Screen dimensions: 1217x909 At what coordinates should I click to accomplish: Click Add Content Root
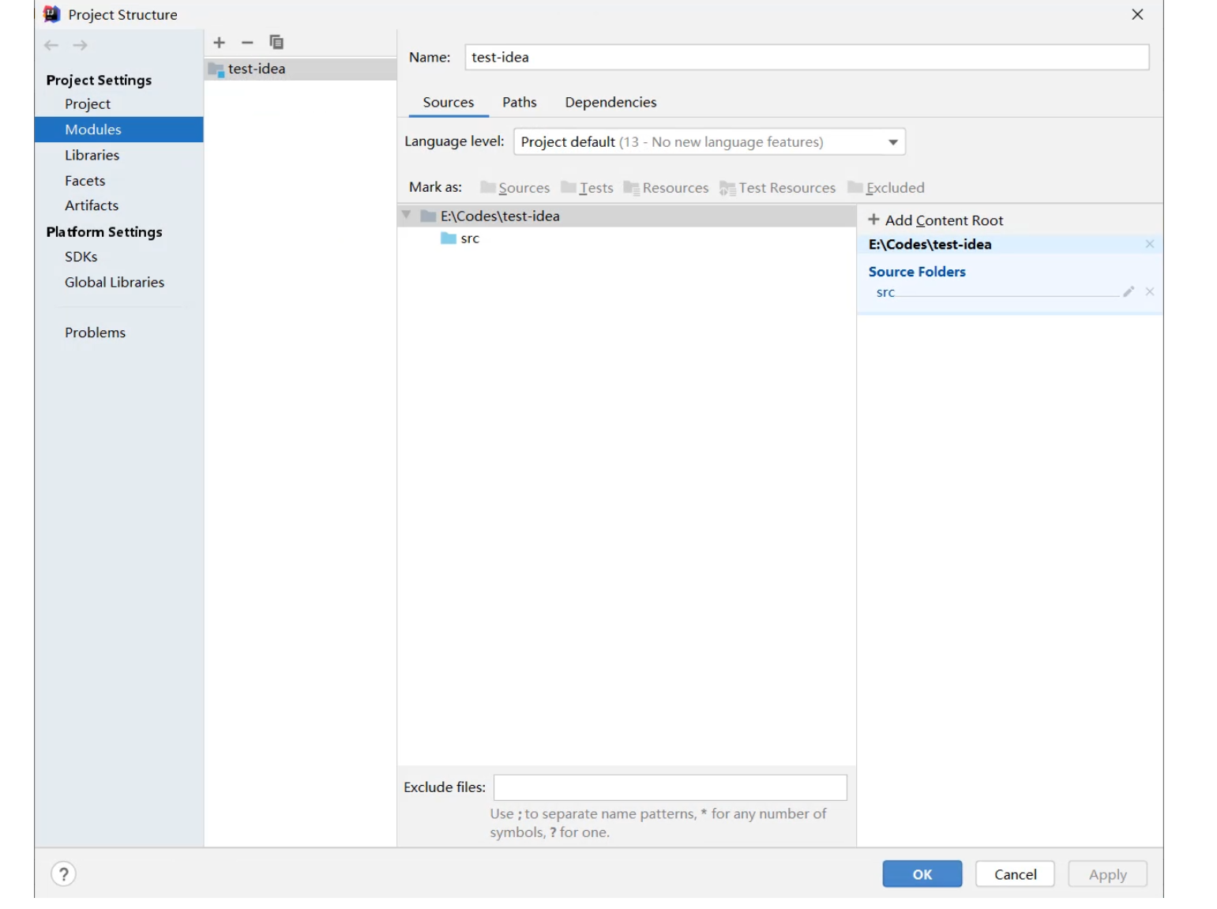point(936,220)
